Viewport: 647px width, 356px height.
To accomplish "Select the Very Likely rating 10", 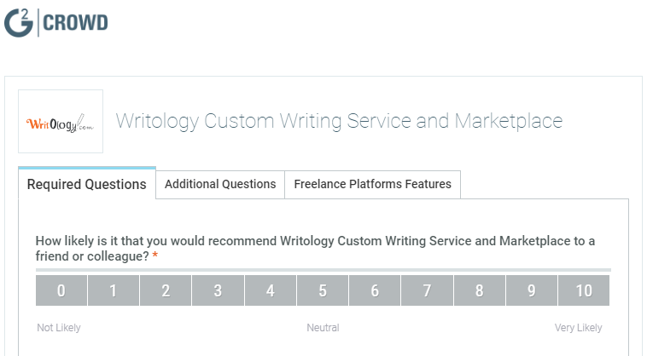I will [584, 290].
